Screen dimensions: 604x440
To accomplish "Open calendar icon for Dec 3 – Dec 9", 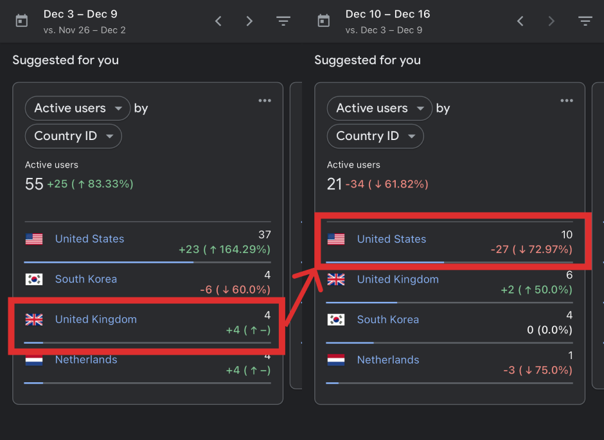I will point(22,21).
